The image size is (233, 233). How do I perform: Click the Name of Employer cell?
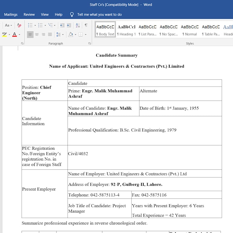(x=145, y=173)
